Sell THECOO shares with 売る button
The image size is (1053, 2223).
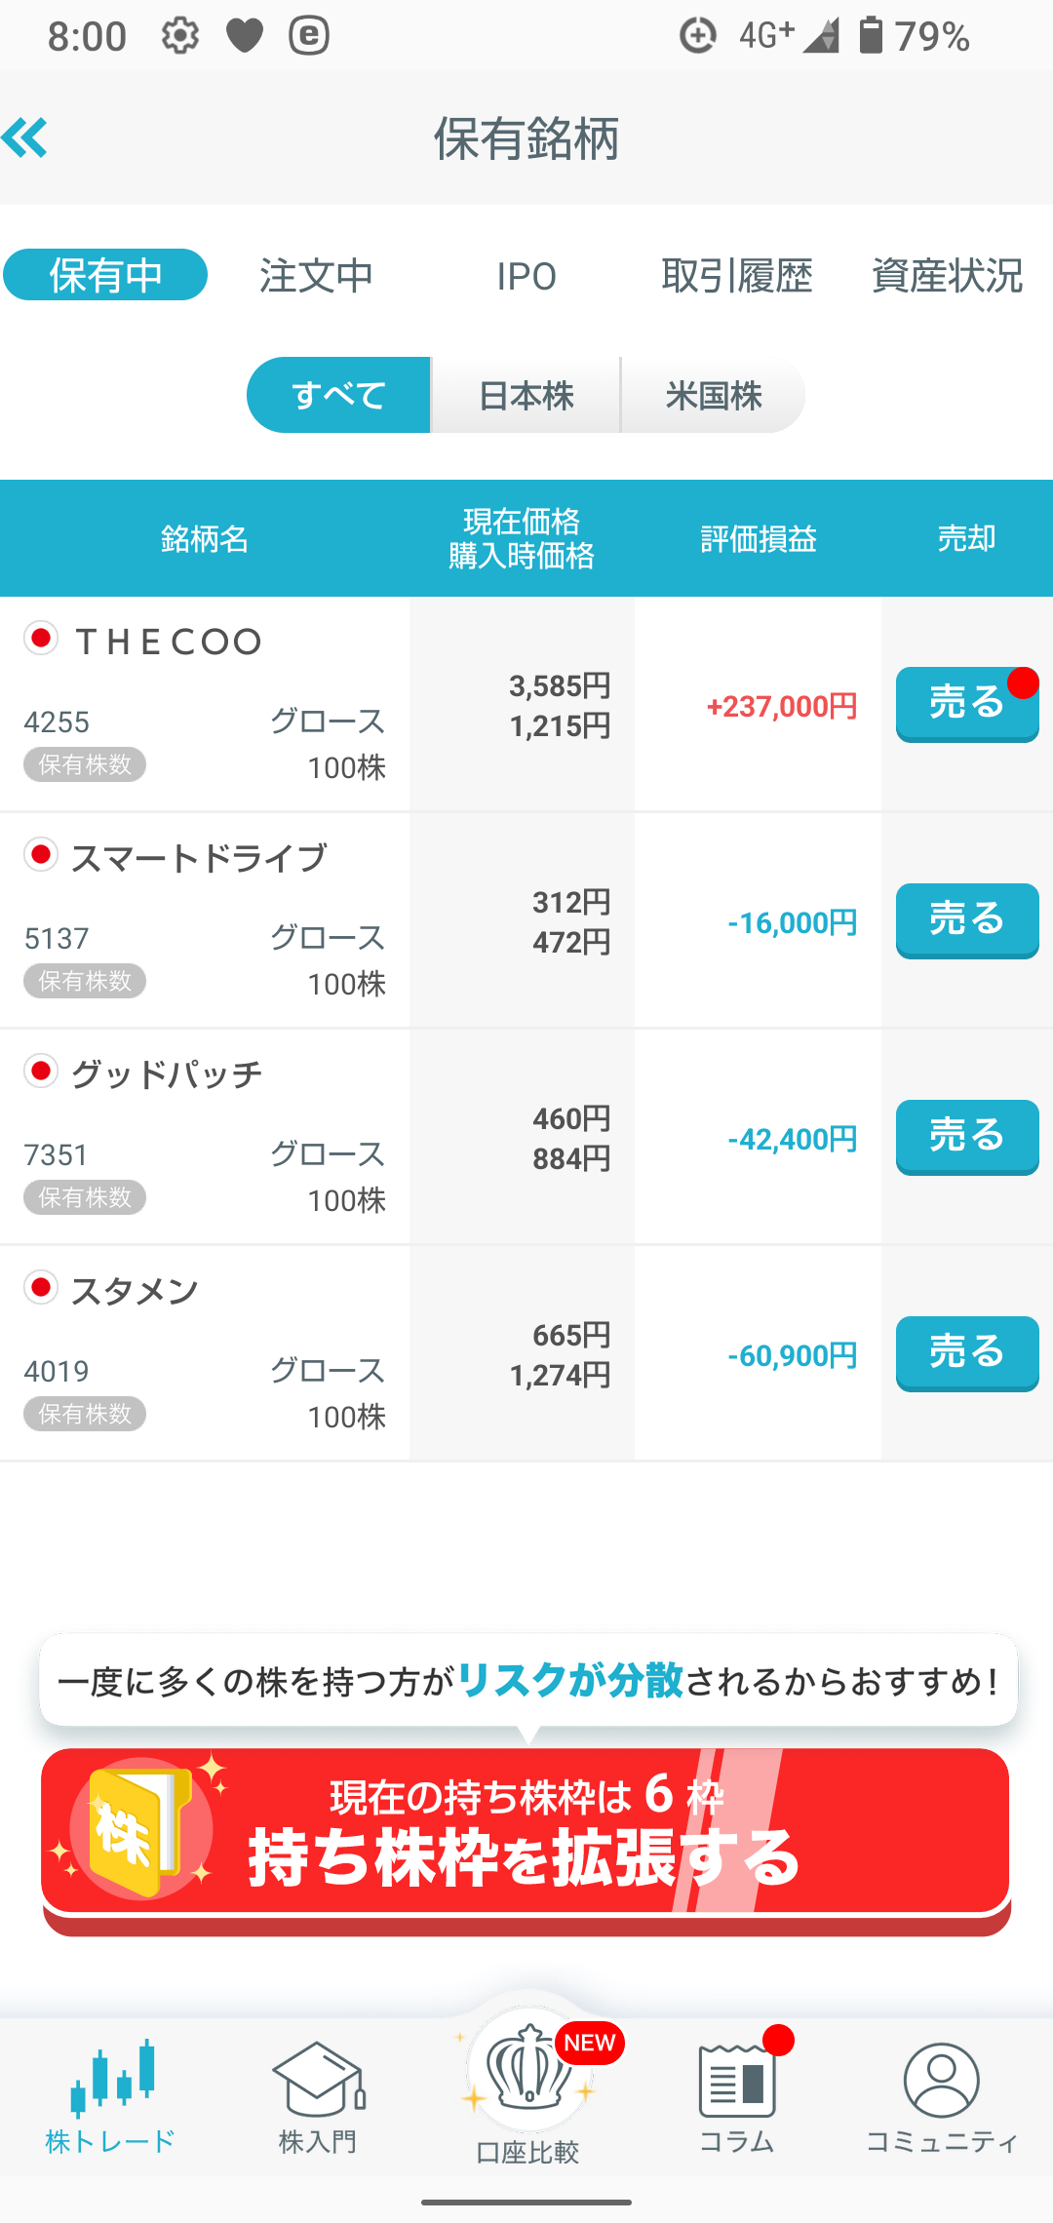[967, 704]
